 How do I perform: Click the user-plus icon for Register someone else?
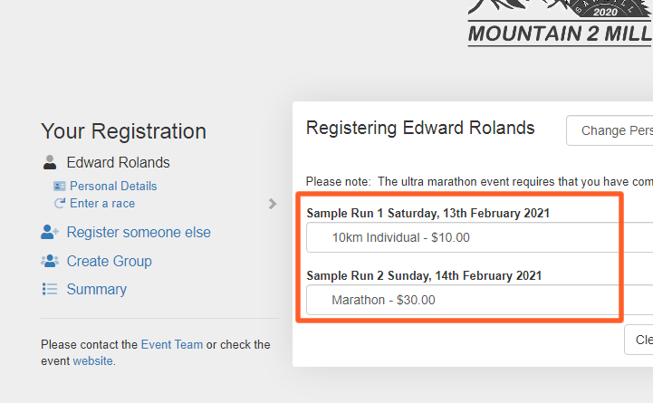pos(50,233)
